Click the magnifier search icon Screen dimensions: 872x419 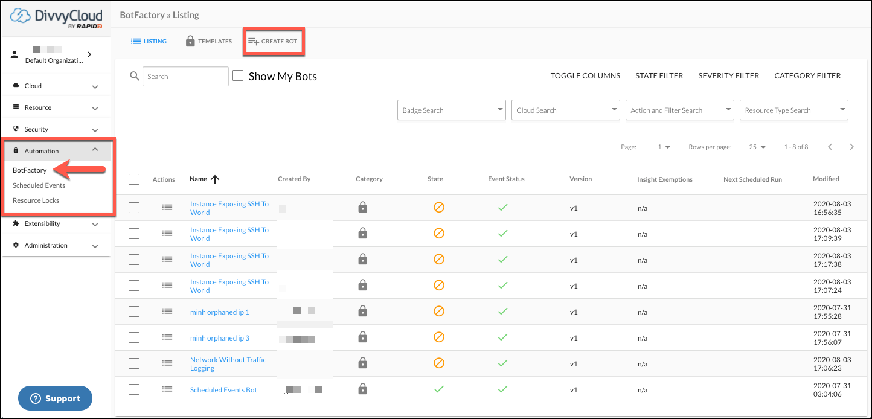pos(135,77)
